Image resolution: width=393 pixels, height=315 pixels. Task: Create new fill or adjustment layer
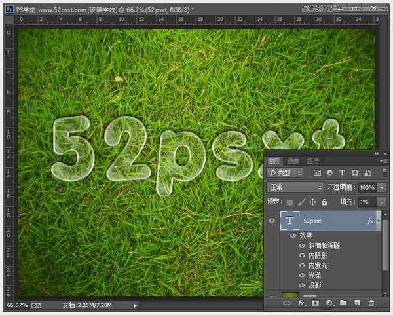[x=329, y=303]
